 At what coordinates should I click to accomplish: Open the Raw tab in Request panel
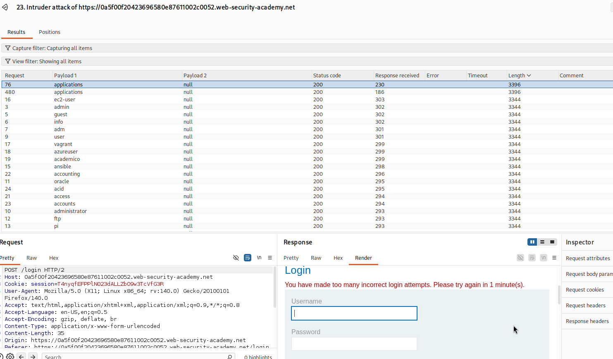coord(32,258)
